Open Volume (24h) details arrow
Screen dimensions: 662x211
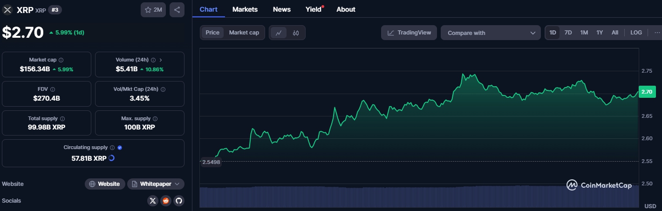pyautogui.click(x=161, y=60)
